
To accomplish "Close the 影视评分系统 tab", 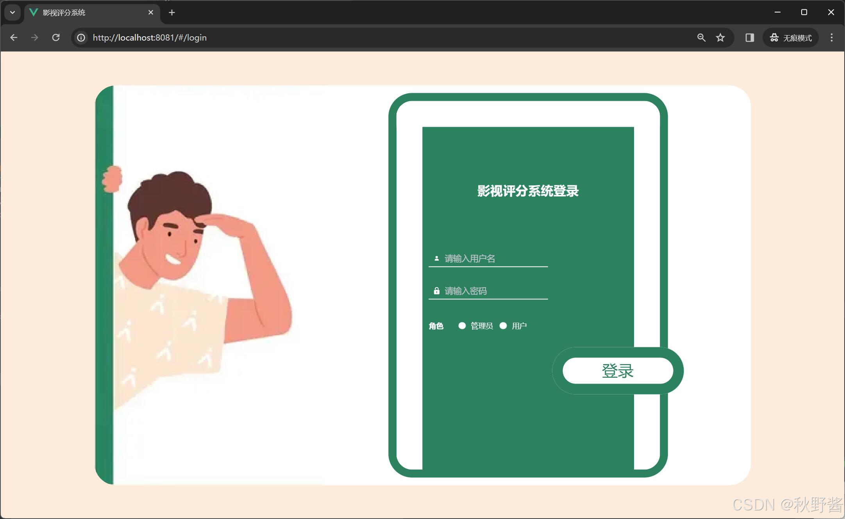I will point(151,12).
